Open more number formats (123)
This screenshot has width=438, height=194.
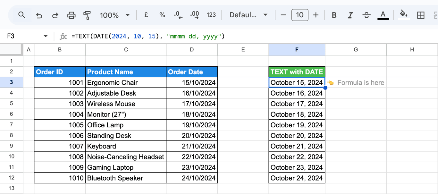211,15
